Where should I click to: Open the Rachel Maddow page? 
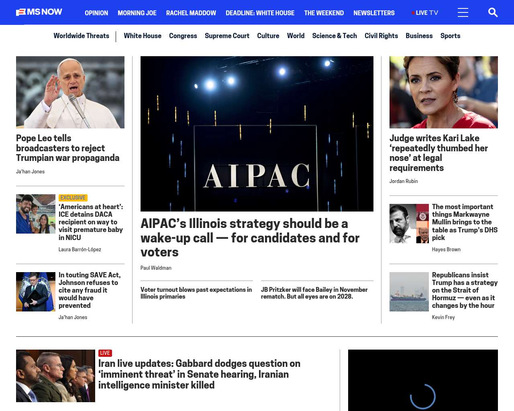(191, 13)
